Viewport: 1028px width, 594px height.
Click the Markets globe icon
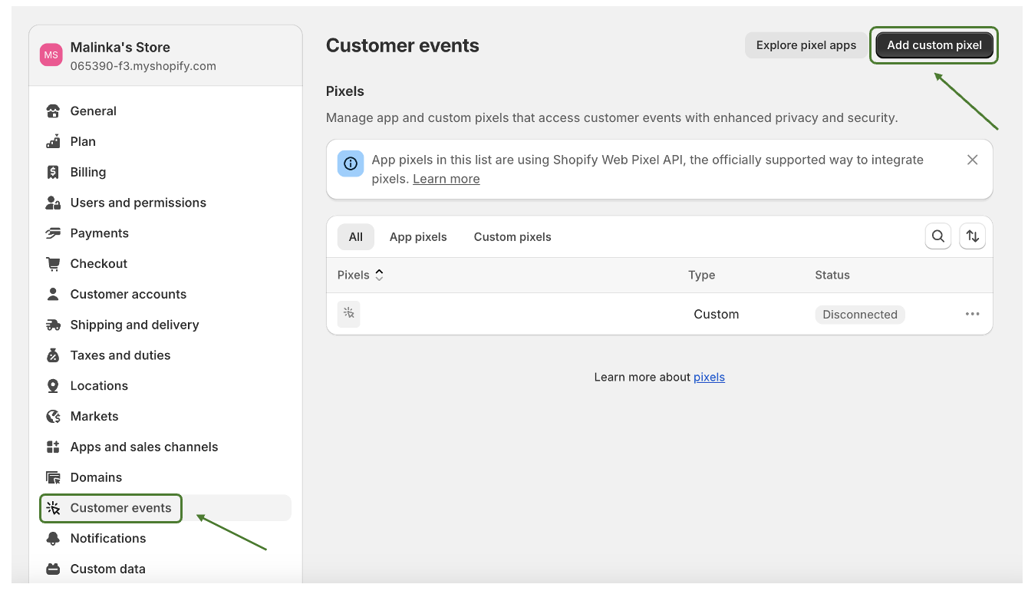pos(53,417)
